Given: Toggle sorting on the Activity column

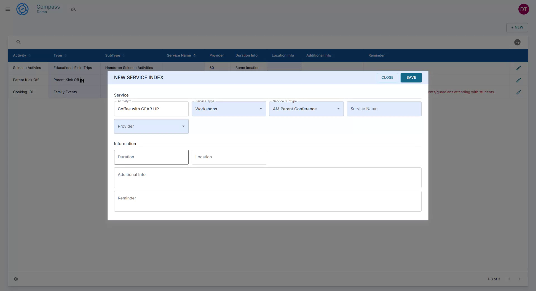Looking at the screenshot, I should (x=30, y=56).
